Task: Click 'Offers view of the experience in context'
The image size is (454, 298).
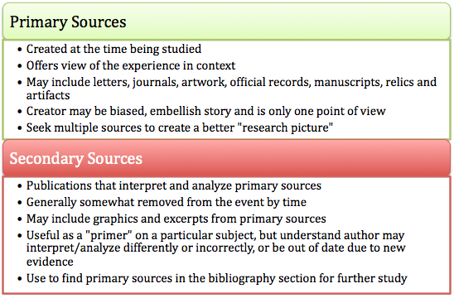Action: (x=131, y=65)
